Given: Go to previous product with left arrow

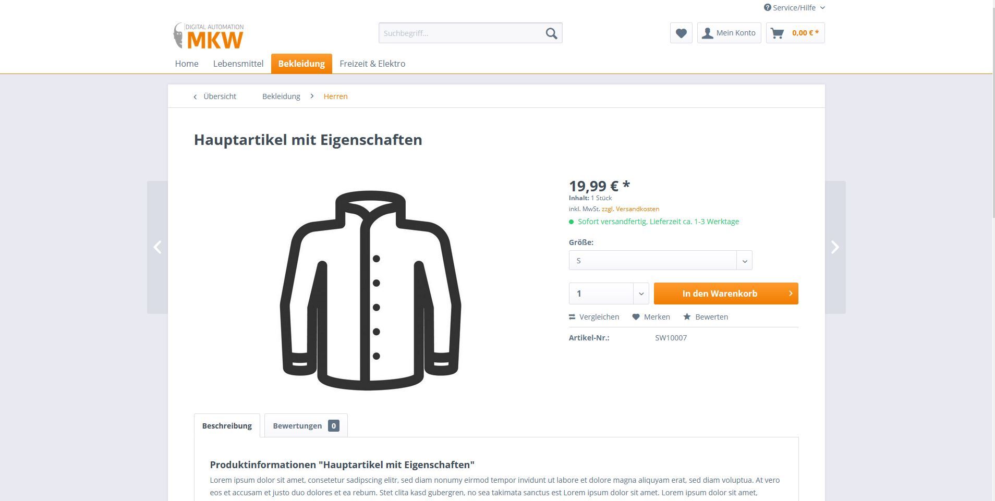Looking at the screenshot, I should (157, 247).
